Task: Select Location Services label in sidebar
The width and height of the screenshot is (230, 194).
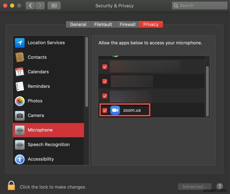Action: click(x=46, y=43)
